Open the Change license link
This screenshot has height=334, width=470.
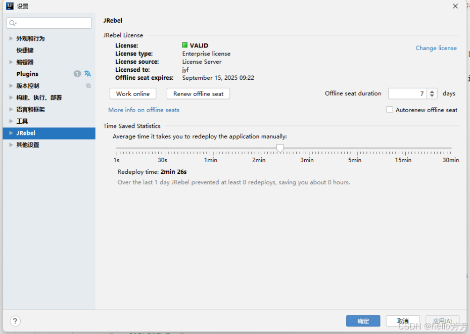pyautogui.click(x=436, y=48)
